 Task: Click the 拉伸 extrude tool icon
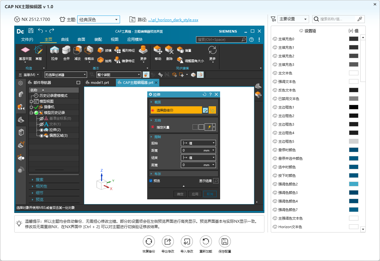click(x=54, y=50)
